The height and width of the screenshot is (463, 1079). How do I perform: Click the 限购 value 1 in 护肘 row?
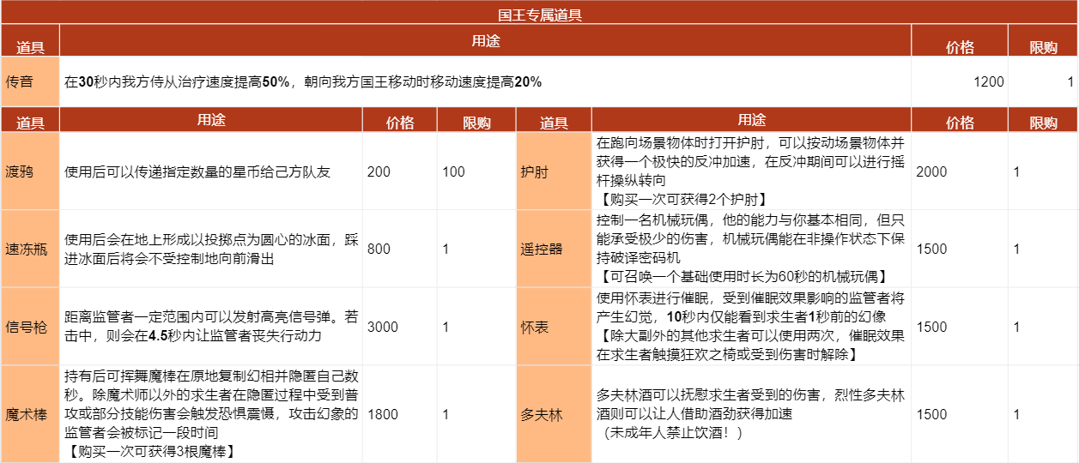[x=1017, y=171]
